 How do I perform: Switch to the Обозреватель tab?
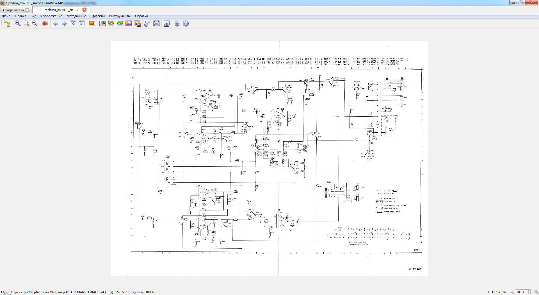click(13, 10)
